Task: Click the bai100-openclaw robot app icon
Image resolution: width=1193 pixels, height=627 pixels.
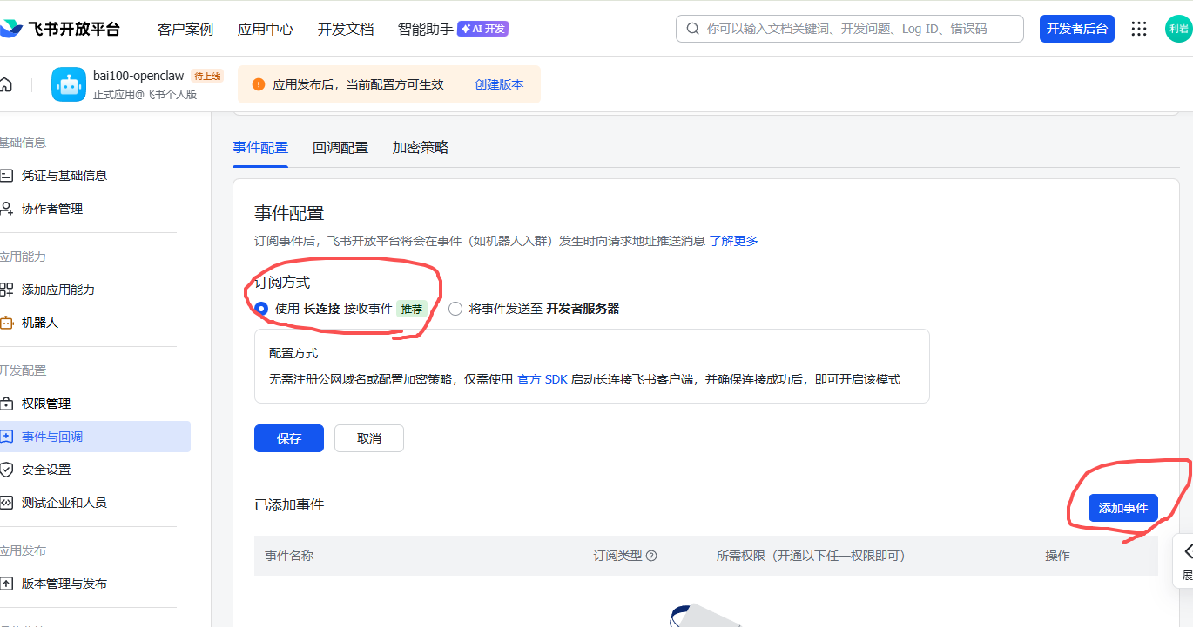Action: tap(69, 84)
